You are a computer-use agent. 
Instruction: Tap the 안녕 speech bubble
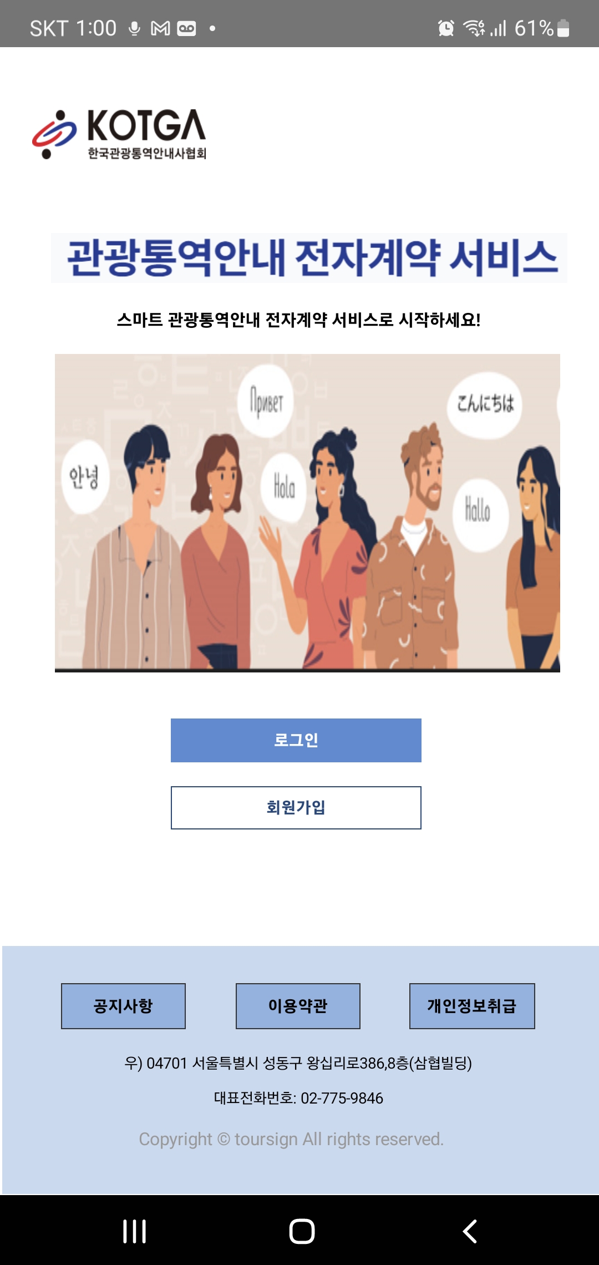click(x=84, y=477)
